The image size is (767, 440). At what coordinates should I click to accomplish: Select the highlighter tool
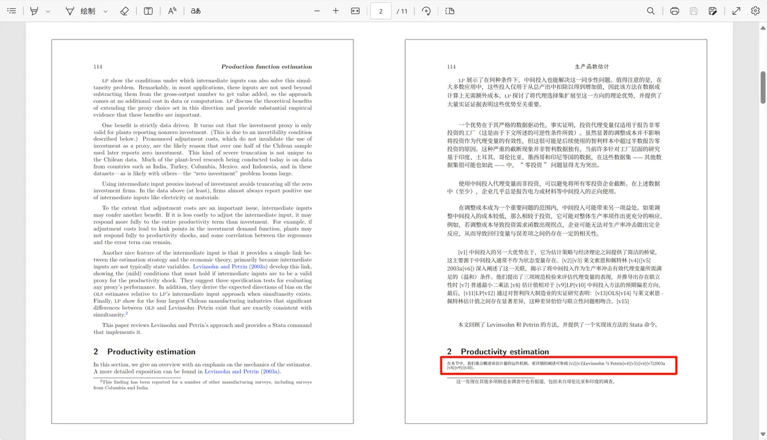(35, 11)
